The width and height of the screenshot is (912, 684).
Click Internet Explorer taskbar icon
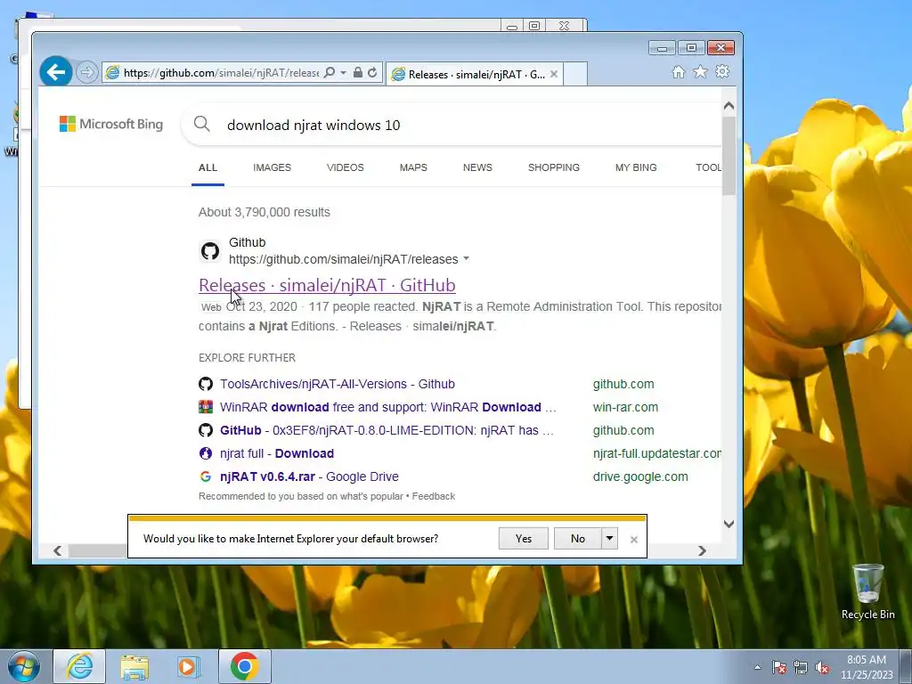tap(79, 666)
